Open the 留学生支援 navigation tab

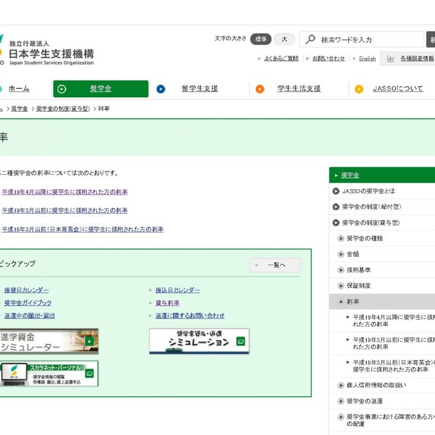tap(199, 89)
